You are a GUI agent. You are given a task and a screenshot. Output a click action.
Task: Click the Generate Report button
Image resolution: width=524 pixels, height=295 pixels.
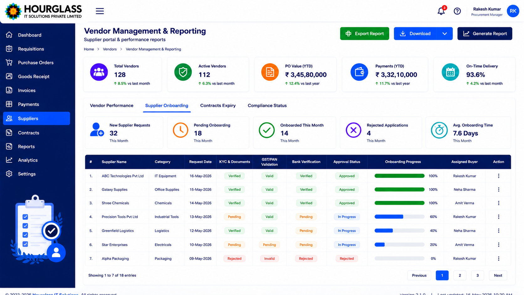pos(485,34)
